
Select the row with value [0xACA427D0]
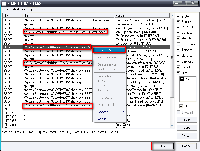point(86,82)
